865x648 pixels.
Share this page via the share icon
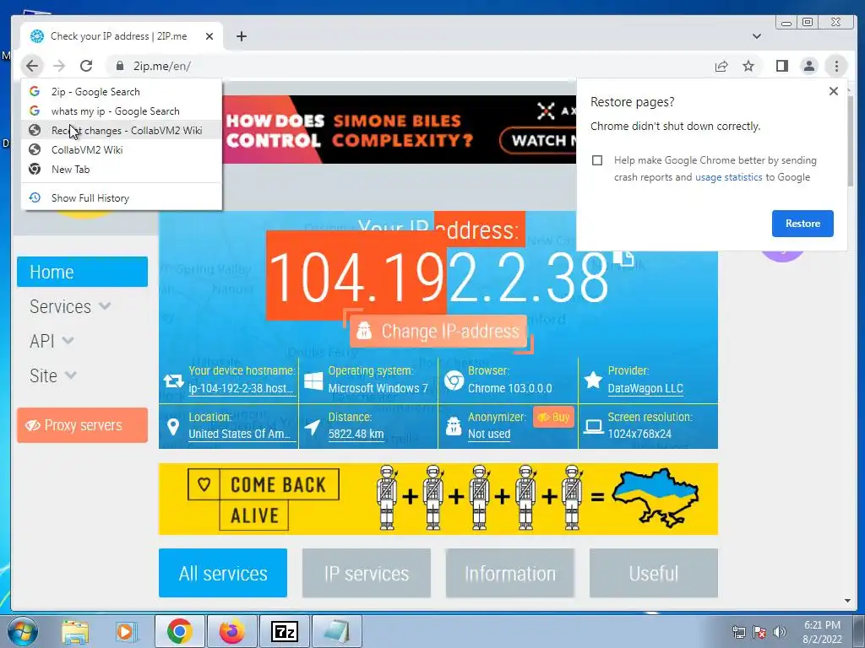tap(721, 66)
